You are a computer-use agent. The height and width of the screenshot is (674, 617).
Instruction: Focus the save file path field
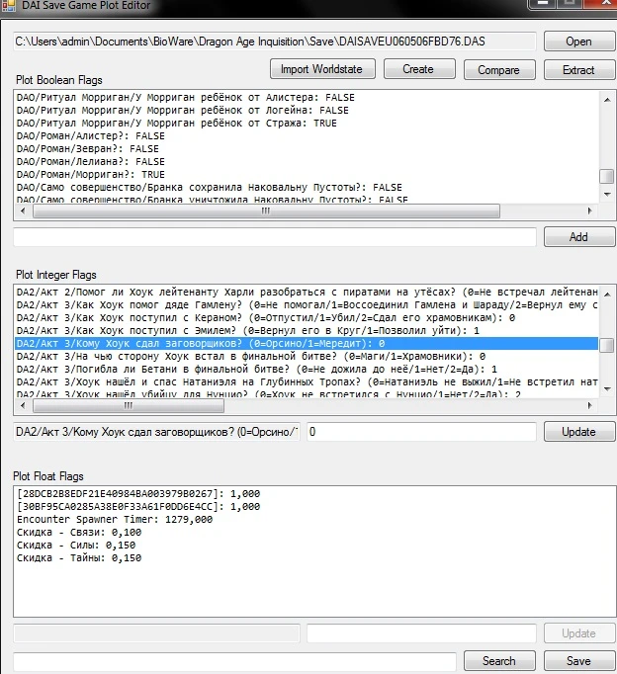pos(274,42)
